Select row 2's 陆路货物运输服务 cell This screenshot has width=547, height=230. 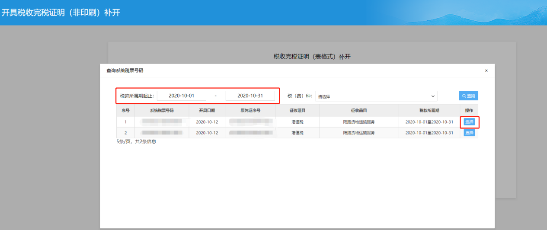359,133
